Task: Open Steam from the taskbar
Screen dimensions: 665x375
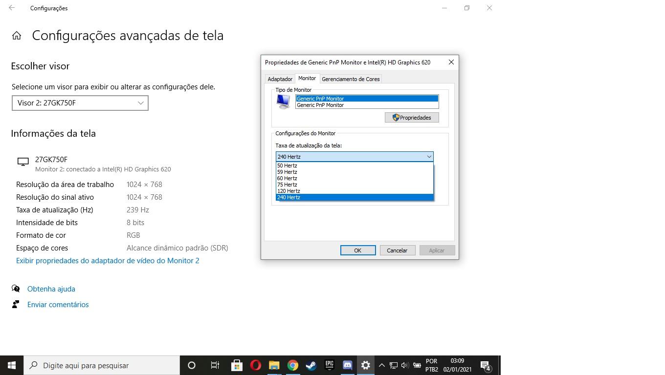Action: 311,365
